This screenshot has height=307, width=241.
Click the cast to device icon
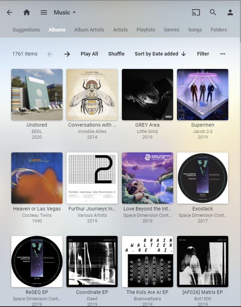coord(196,12)
